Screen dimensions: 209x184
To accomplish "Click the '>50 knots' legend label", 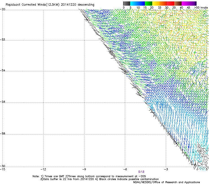I will point(201,8).
